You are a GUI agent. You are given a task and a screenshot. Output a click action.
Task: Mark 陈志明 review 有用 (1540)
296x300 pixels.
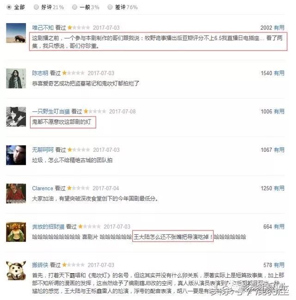[x=279, y=73]
